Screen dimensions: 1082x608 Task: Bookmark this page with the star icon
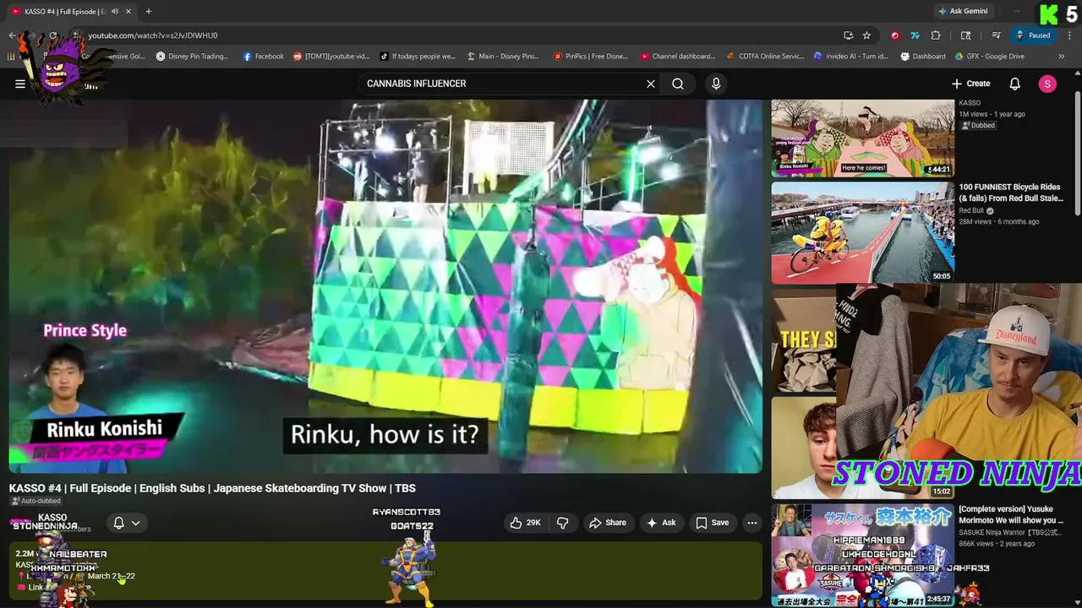866,35
